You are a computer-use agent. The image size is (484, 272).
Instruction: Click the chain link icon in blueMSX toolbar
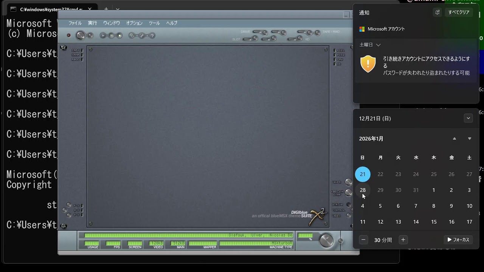click(132, 36)
